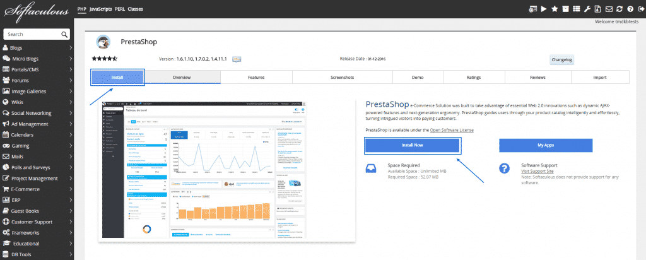Expand the Guest Books category arrow
The height and width of the screenshot is (260, 646).
tap(71, 211)
